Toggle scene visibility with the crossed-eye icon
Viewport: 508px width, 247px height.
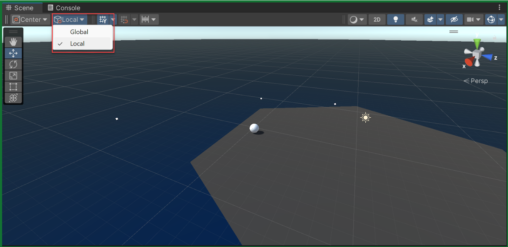pyautogui.click(x=454, y=20)
